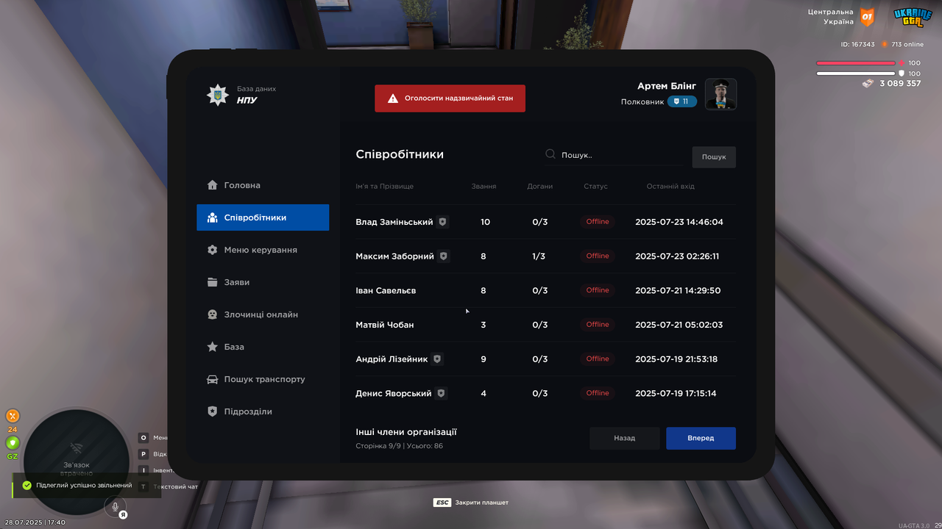942x529 pixels.
Task: Click the gear icon for Меню керування
Action: [x=213, y=250]
